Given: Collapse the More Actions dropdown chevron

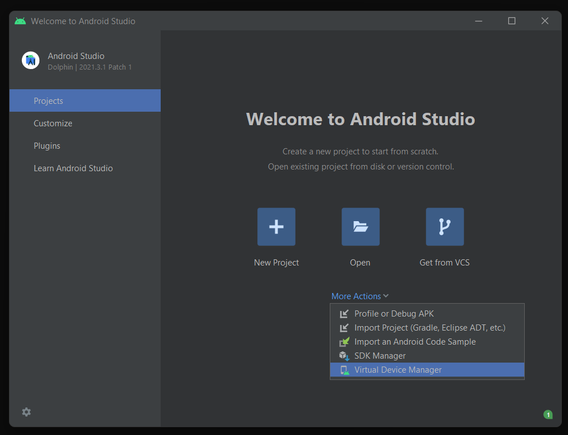Looking at the screenshot, I should pyautogui.click(x=386, y=296).
